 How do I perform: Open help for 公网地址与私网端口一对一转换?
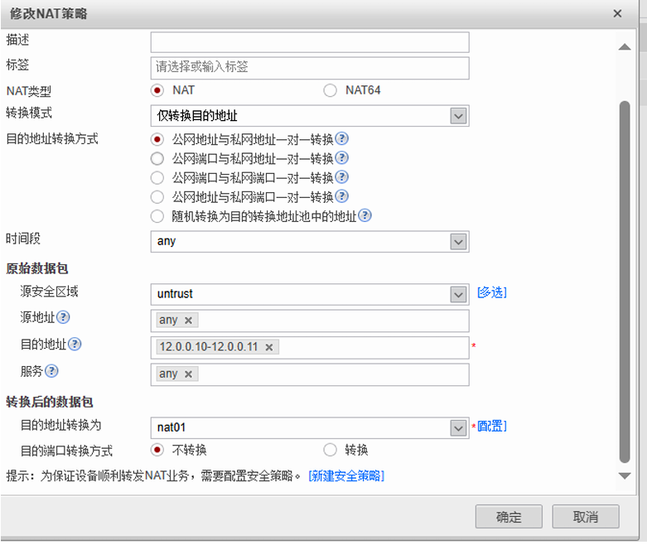(x=341, y=196)
